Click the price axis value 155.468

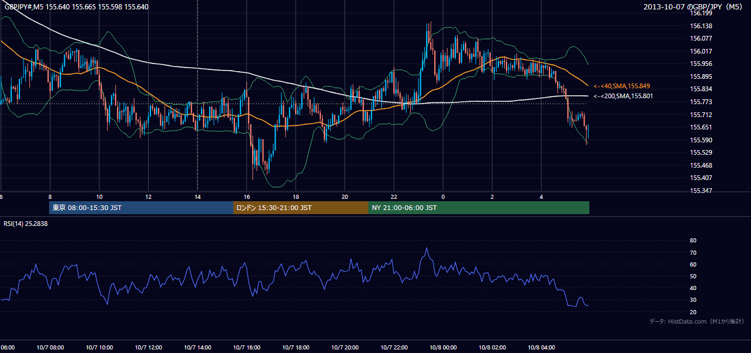click(x=701, y=165)
